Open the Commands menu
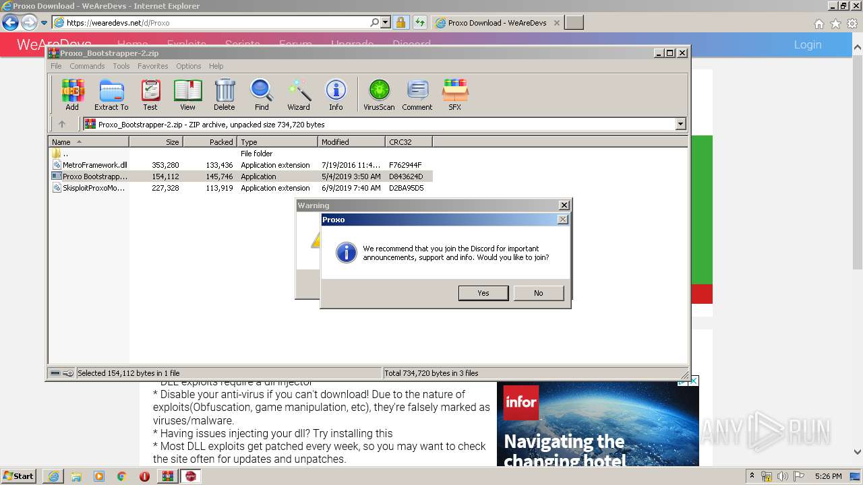This screenshot has width=863, height=485. tap(87, 66)
